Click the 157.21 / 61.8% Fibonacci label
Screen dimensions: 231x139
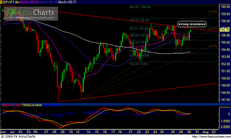tap(139, 29)
